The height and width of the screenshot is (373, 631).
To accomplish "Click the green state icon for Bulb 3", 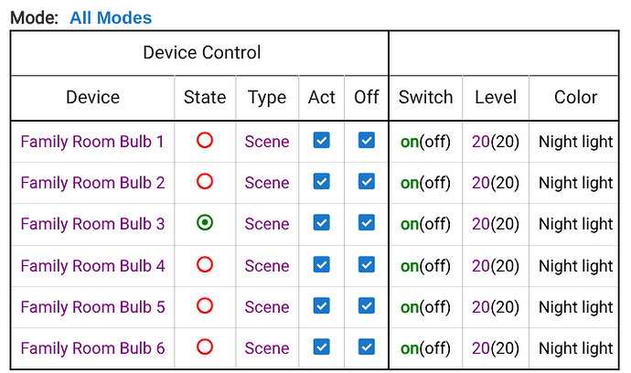I will tap(205, 223).
